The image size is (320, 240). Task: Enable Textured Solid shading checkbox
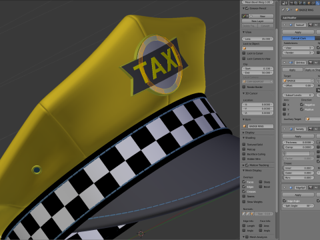[x=244, y=145]
